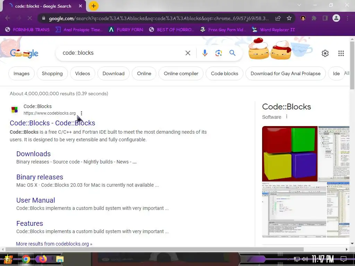Click https://www.codeblocks.org URL text

[50, 113]
